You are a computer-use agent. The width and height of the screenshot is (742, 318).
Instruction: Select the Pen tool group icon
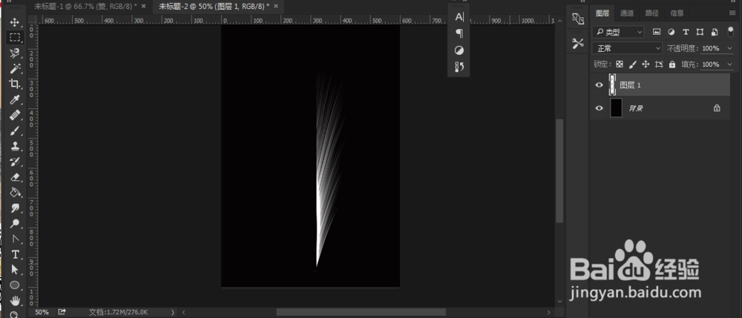[x=15, y=239]
